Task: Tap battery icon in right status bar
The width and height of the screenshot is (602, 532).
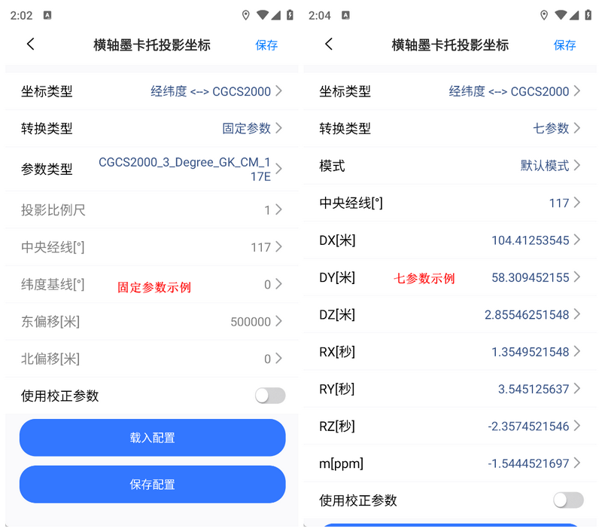Action: tap(588, 15)
